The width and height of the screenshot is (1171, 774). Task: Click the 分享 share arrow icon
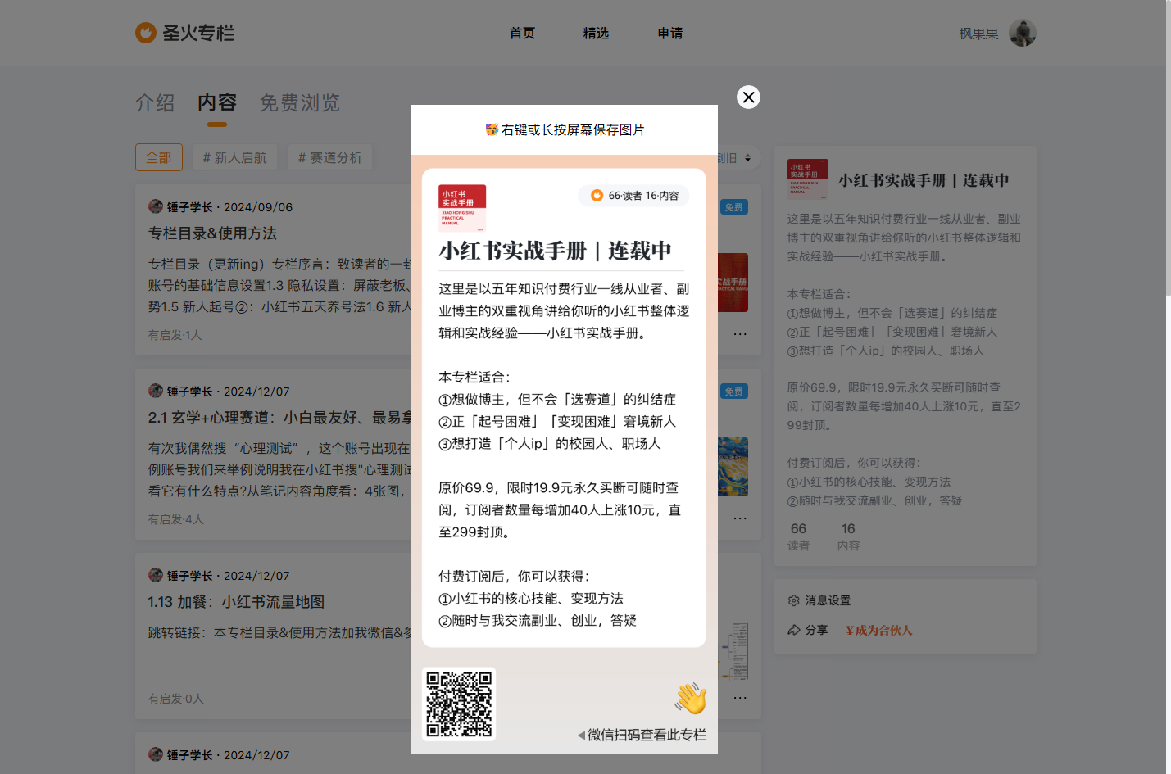tap(793, 630)
